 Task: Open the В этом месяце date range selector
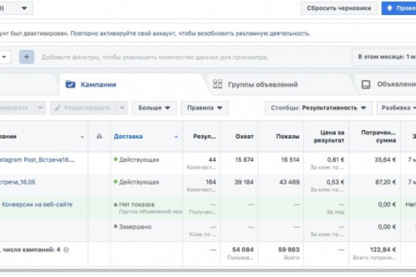pos(384,57)
